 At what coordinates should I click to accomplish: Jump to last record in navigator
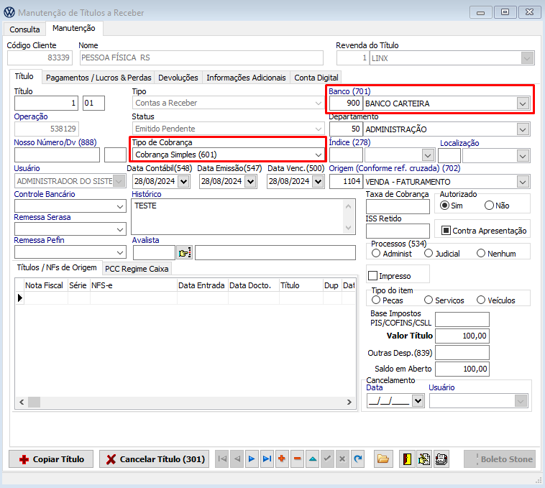267,459
